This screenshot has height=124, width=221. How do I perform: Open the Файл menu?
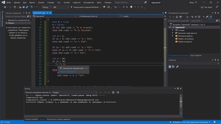point(9,2)
